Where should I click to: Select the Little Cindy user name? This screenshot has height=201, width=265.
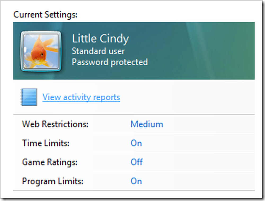(100, 39)
